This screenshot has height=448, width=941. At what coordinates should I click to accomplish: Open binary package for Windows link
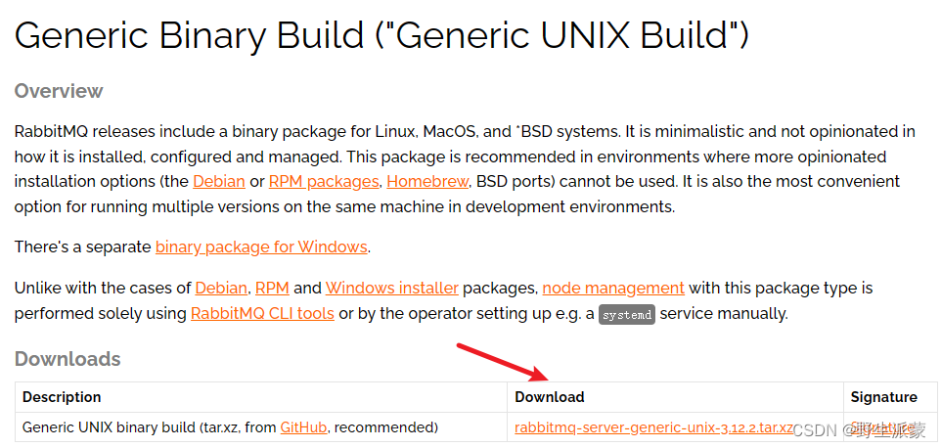click(x=261, y=246)
